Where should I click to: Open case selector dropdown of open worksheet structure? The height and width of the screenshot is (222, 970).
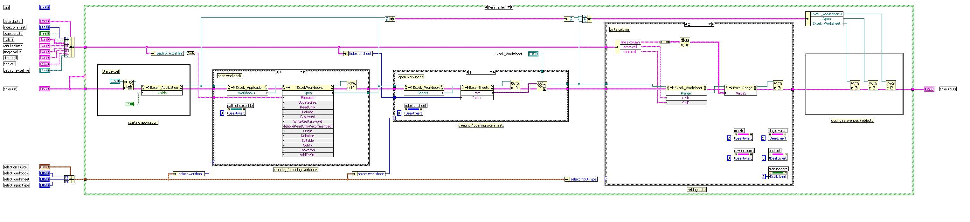[x=491, y=72]
